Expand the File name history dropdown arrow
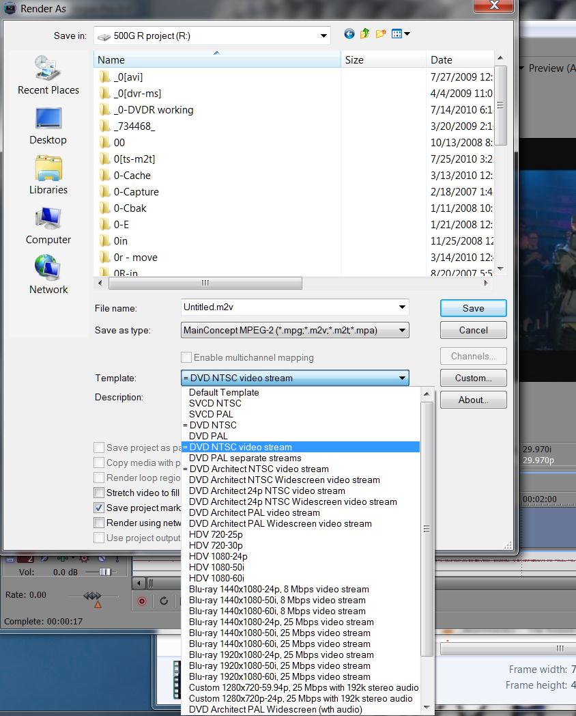 pyautogui.click(x=402, y=307)
